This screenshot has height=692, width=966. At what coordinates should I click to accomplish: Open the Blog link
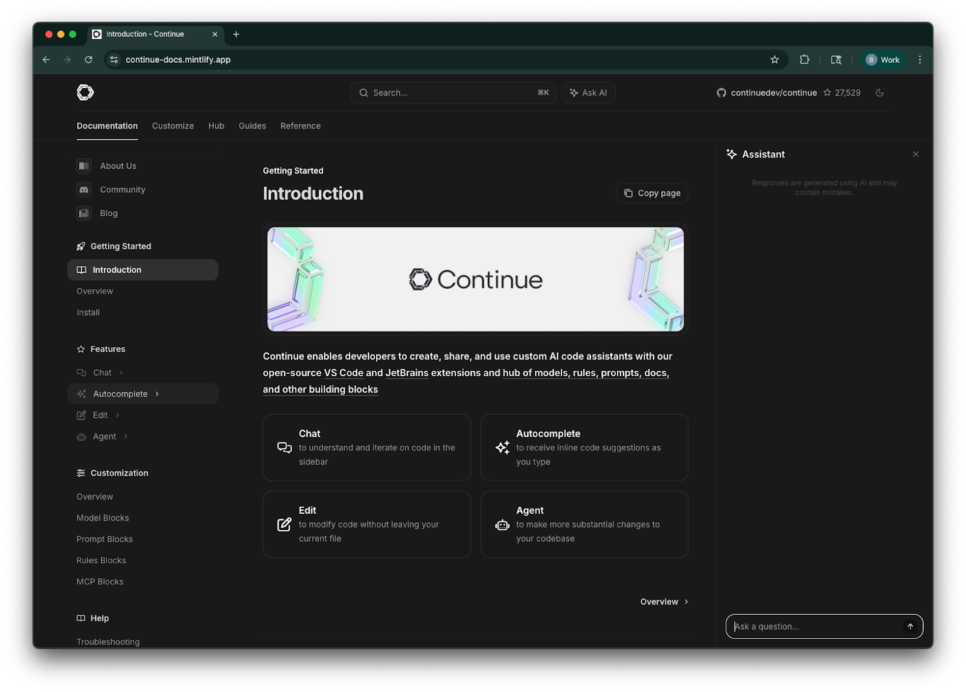click(x=109, y=213)
